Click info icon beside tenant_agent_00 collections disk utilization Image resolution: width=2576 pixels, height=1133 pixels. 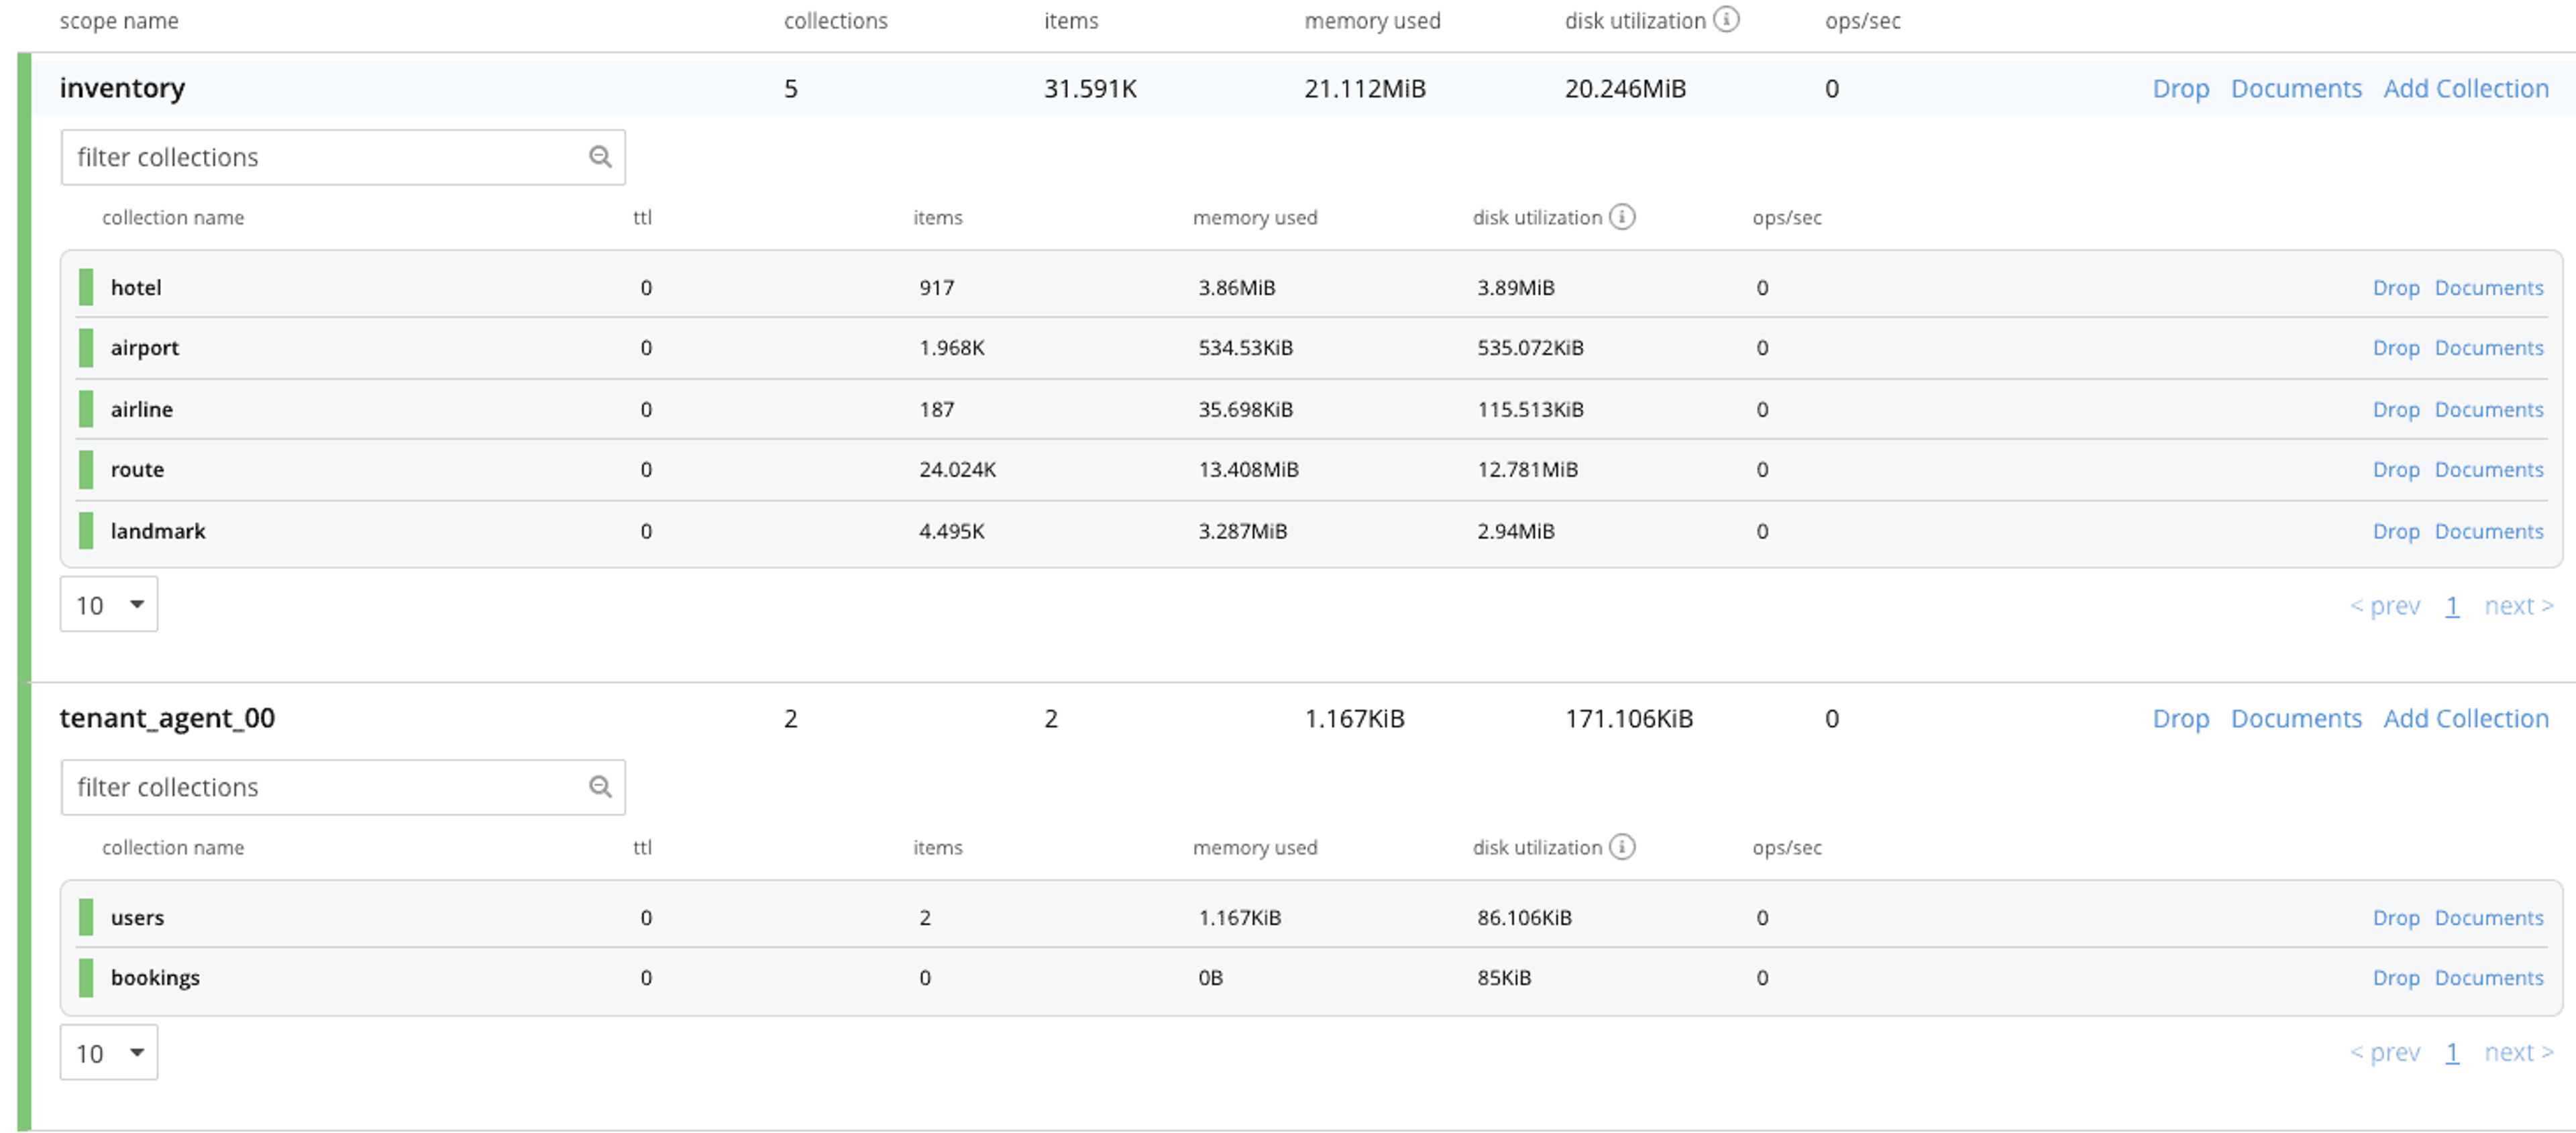pos(1622,847)
